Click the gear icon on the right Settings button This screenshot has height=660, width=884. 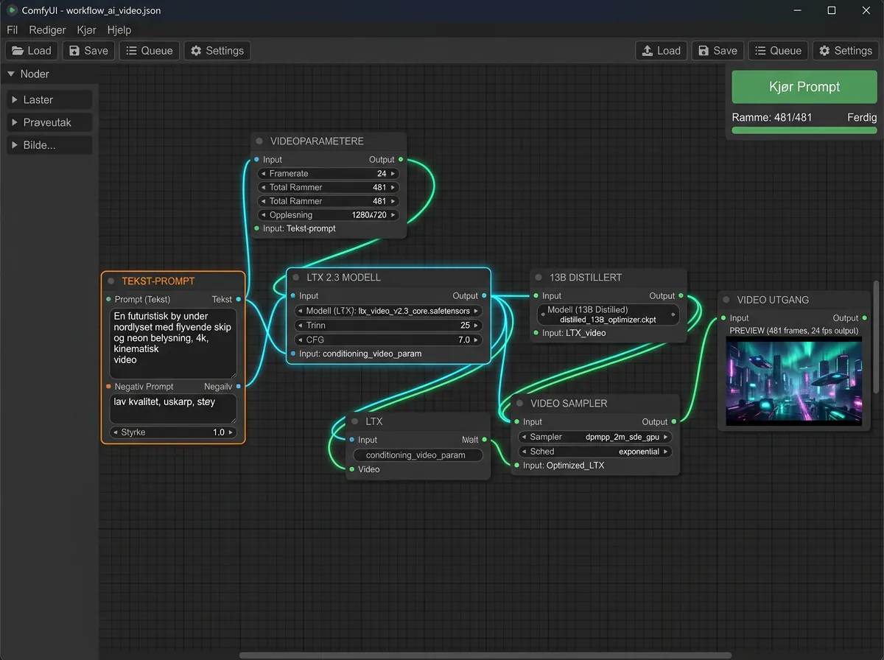(824, 50)
